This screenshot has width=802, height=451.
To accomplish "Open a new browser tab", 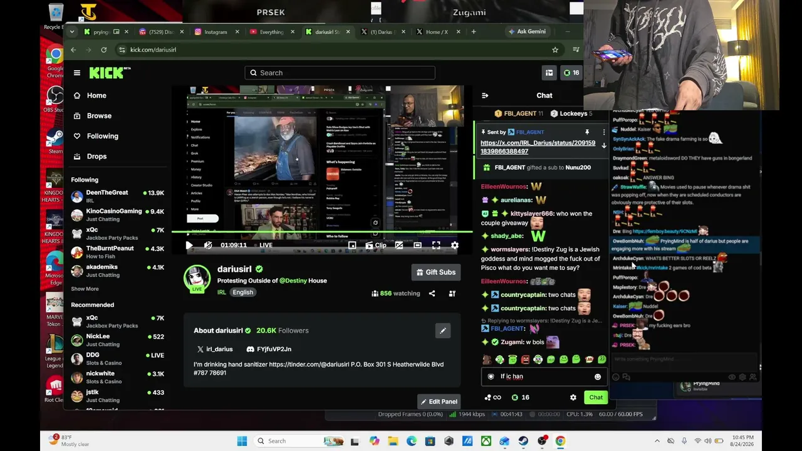I will pos(474,31).
